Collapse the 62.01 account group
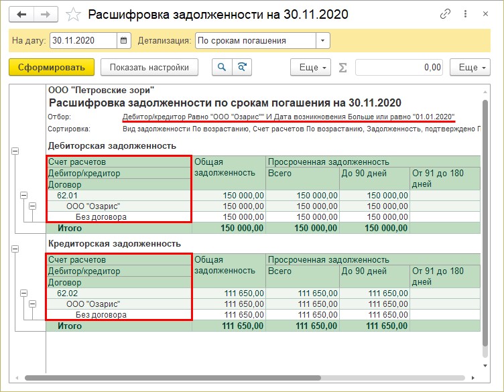 (x=23, y=196)
